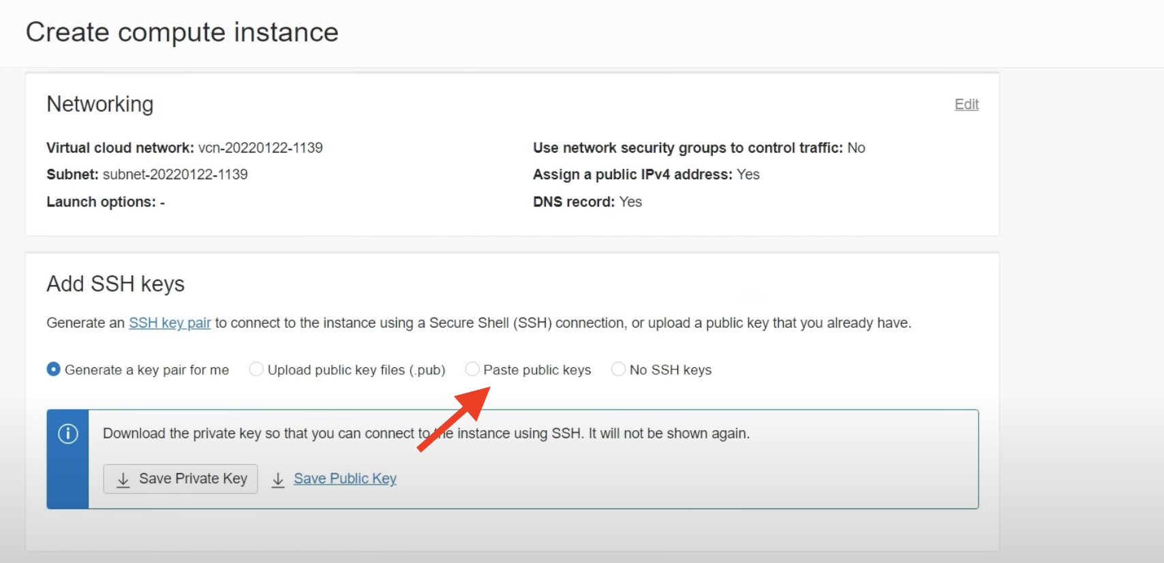Choose Upload public key files (.pub)

click(x=256, y=369)
